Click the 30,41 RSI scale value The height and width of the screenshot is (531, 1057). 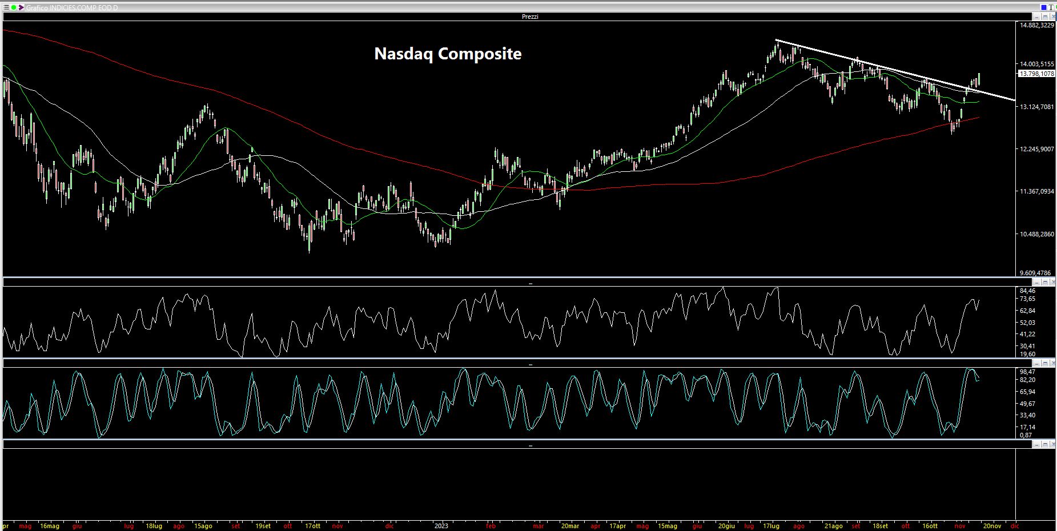[x=1027, y=346]
